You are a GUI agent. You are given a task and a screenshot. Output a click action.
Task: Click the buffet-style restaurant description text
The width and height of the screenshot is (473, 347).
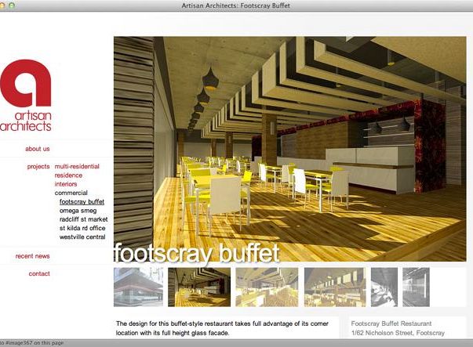point(222,328)
